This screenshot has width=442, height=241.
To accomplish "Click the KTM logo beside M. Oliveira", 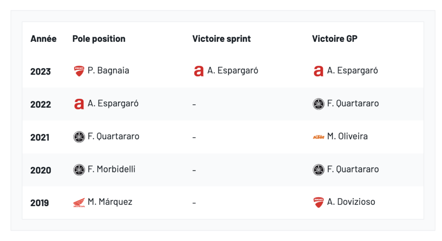I will [319, 137].
